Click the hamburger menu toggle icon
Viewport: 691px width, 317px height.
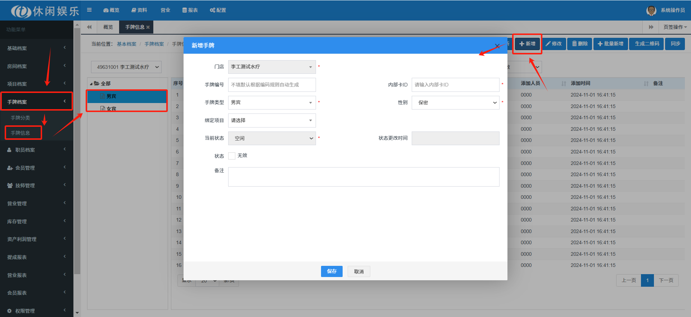(89, 10)
